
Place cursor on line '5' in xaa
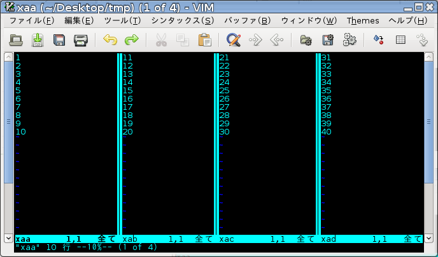(x=18, y=91)
